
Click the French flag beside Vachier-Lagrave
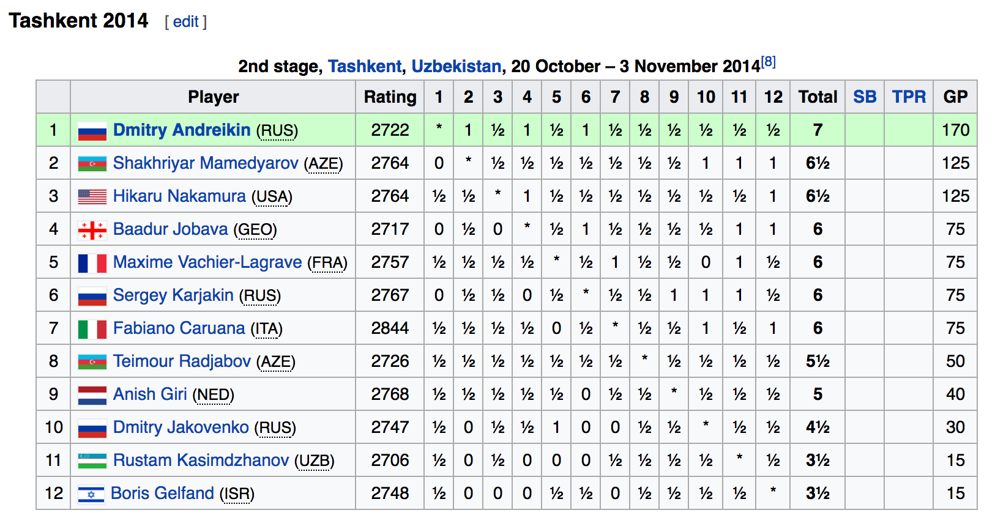(92, 263)
